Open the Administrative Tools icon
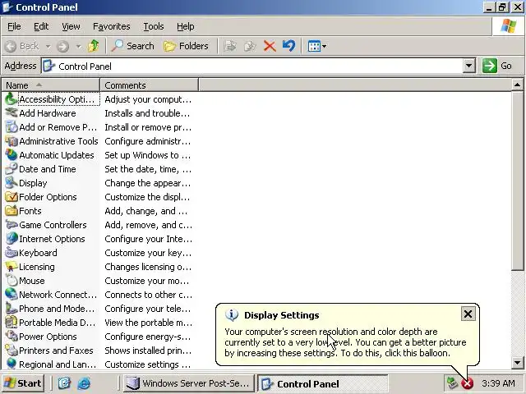Image resolution: width=526 pixels, height=394 pixels. tap(12, 141)
